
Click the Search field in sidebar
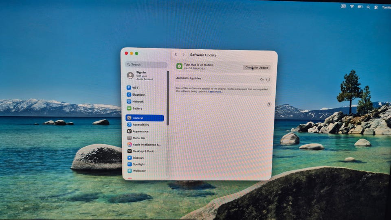146,64
